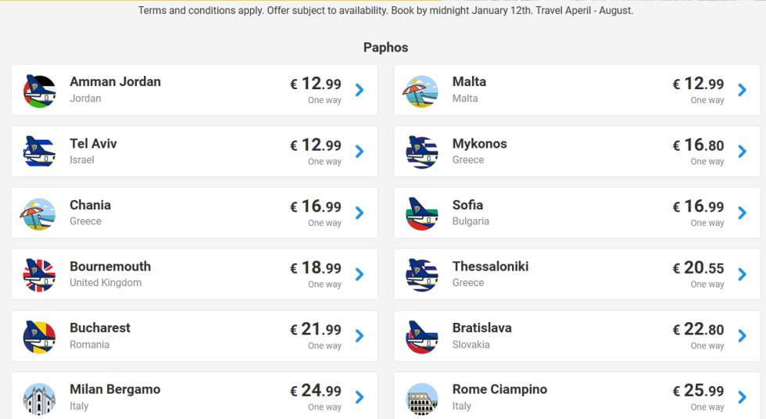Click the Sofia Bulgaria flag icon
The height and width of the screenshot is (419, 766).
tap(421, 213)
